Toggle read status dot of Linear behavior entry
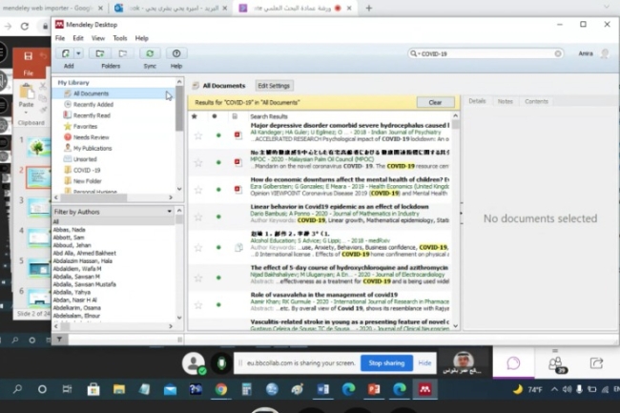Viewport: 620px width, 413px height. tap(218, 217)
